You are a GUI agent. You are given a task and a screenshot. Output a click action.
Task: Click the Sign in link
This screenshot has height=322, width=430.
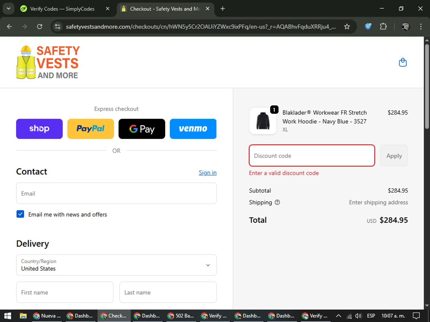[208, 173]
